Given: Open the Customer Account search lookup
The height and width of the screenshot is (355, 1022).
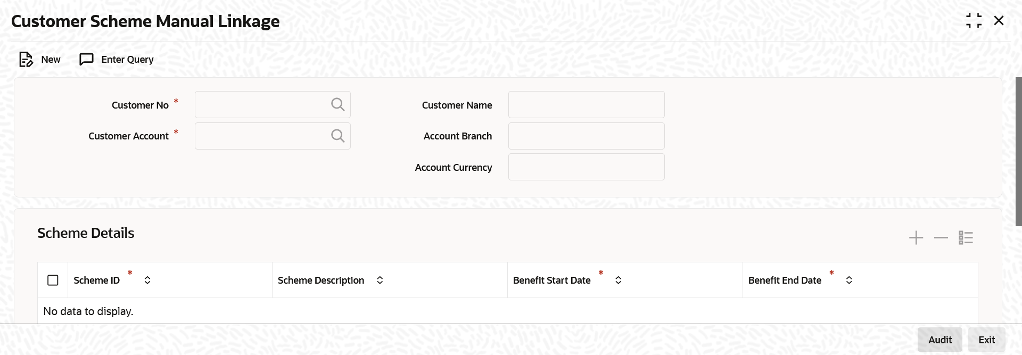Looking at the screenshot, I should click(x=337, y=136).
